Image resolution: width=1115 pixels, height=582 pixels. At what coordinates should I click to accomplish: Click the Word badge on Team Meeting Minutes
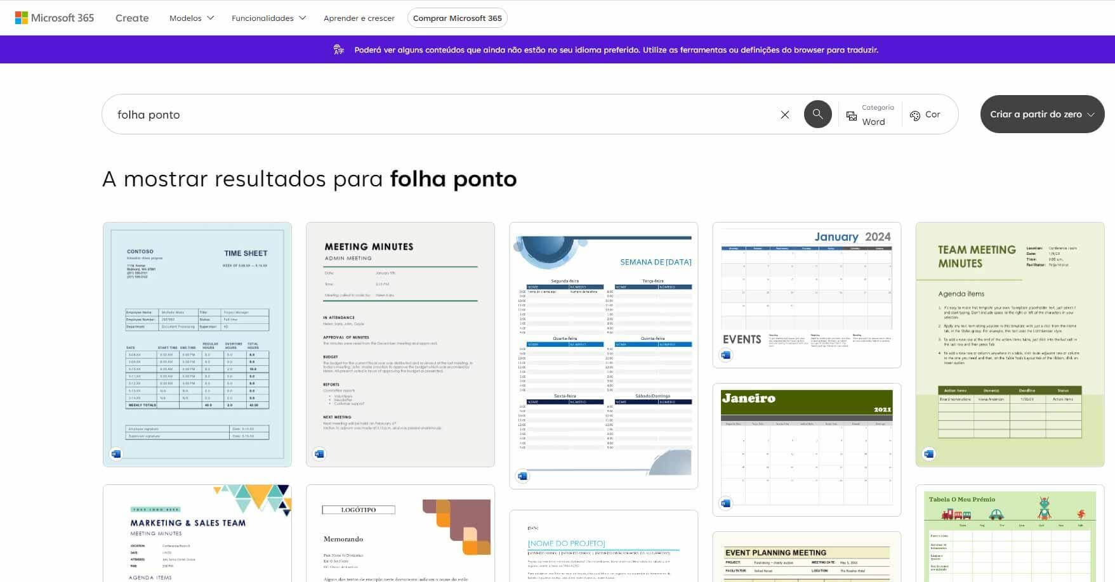(928, 454)
